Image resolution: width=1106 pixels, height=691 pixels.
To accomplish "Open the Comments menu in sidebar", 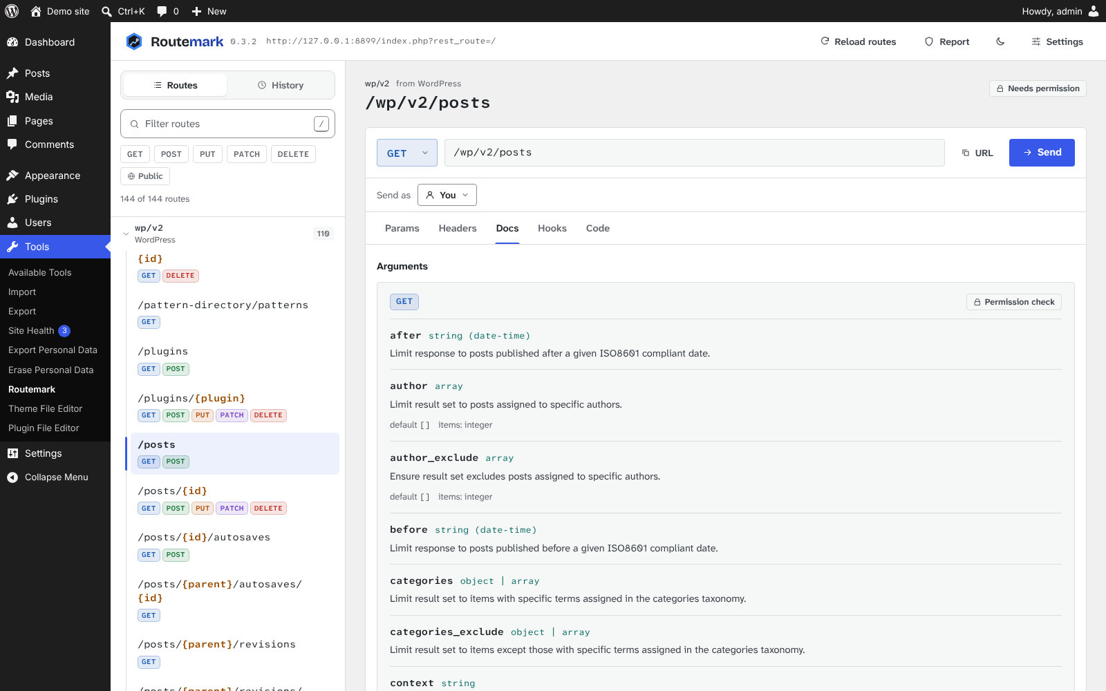I will (55, 144).
